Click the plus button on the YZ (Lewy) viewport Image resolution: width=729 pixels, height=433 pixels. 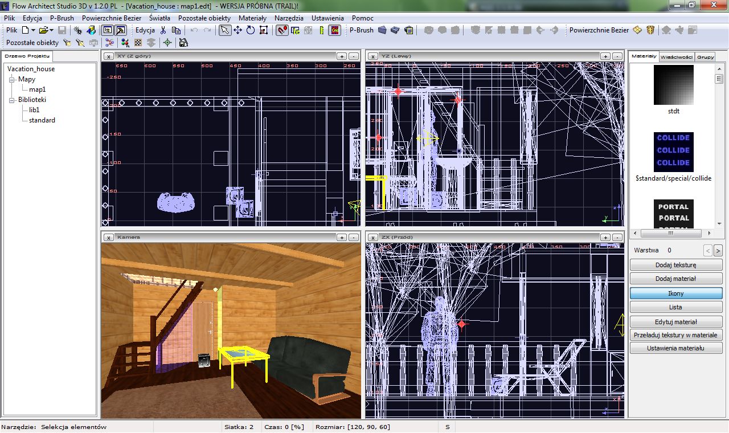[x=606, y=56]
